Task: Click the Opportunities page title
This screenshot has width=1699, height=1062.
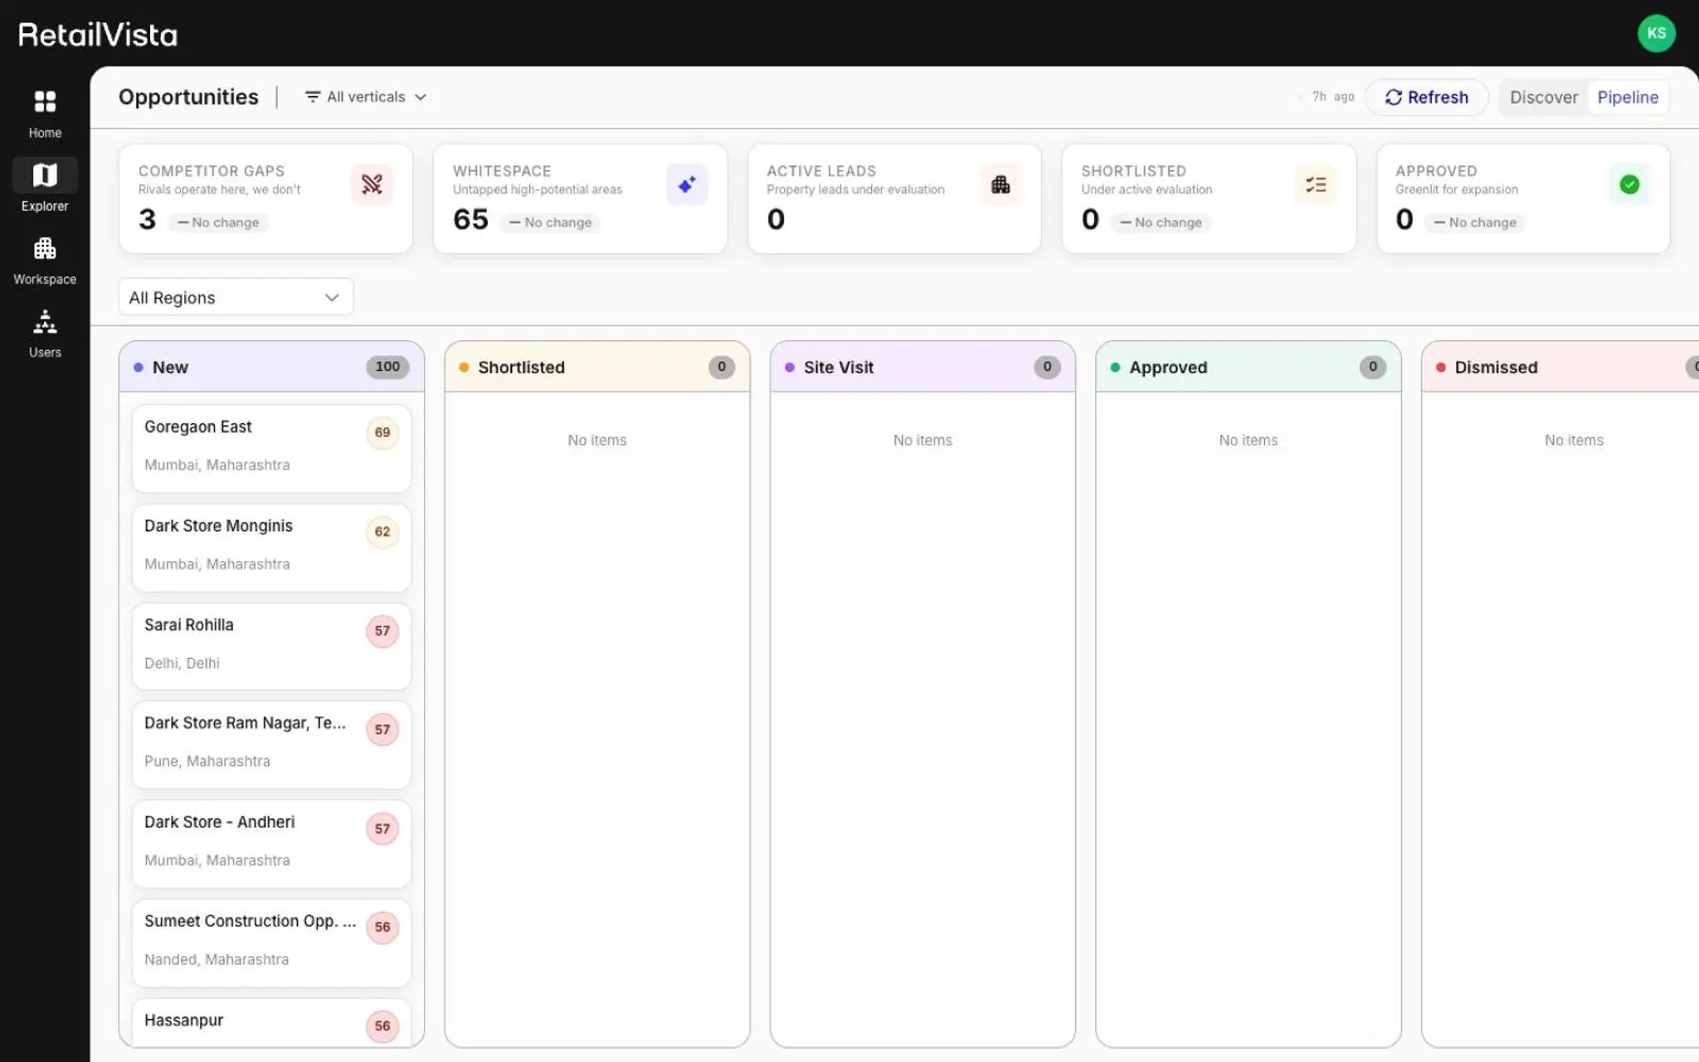Action: click(x=188, y=97)
